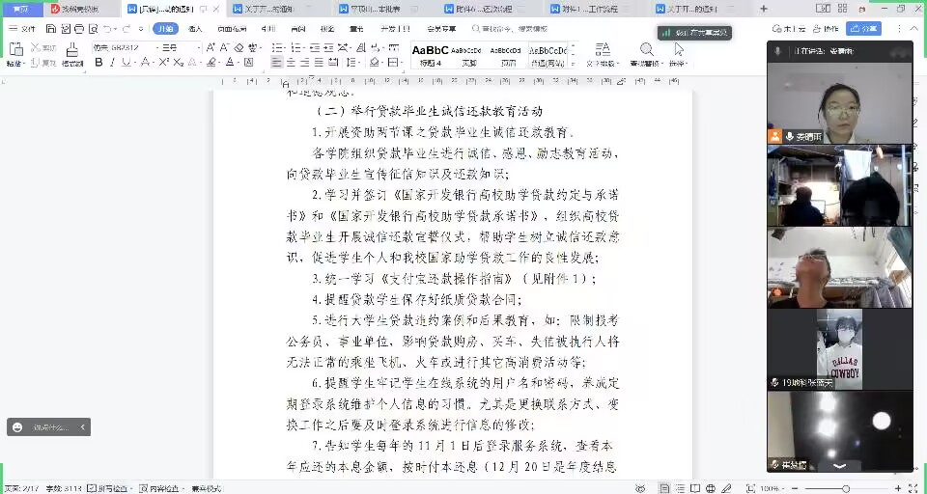Screen dimensions: 927x494
Task: Click the Paste clipboard icon
Action: (14, 52)
